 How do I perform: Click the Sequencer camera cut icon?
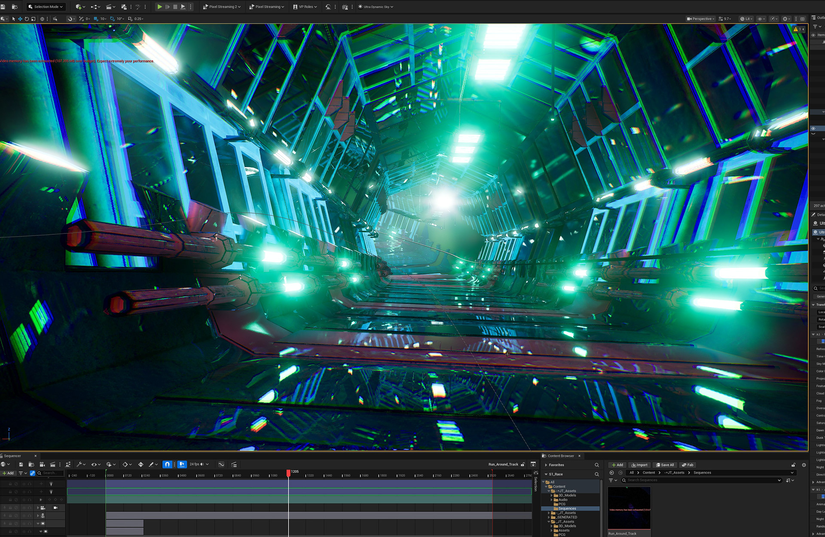42,464
